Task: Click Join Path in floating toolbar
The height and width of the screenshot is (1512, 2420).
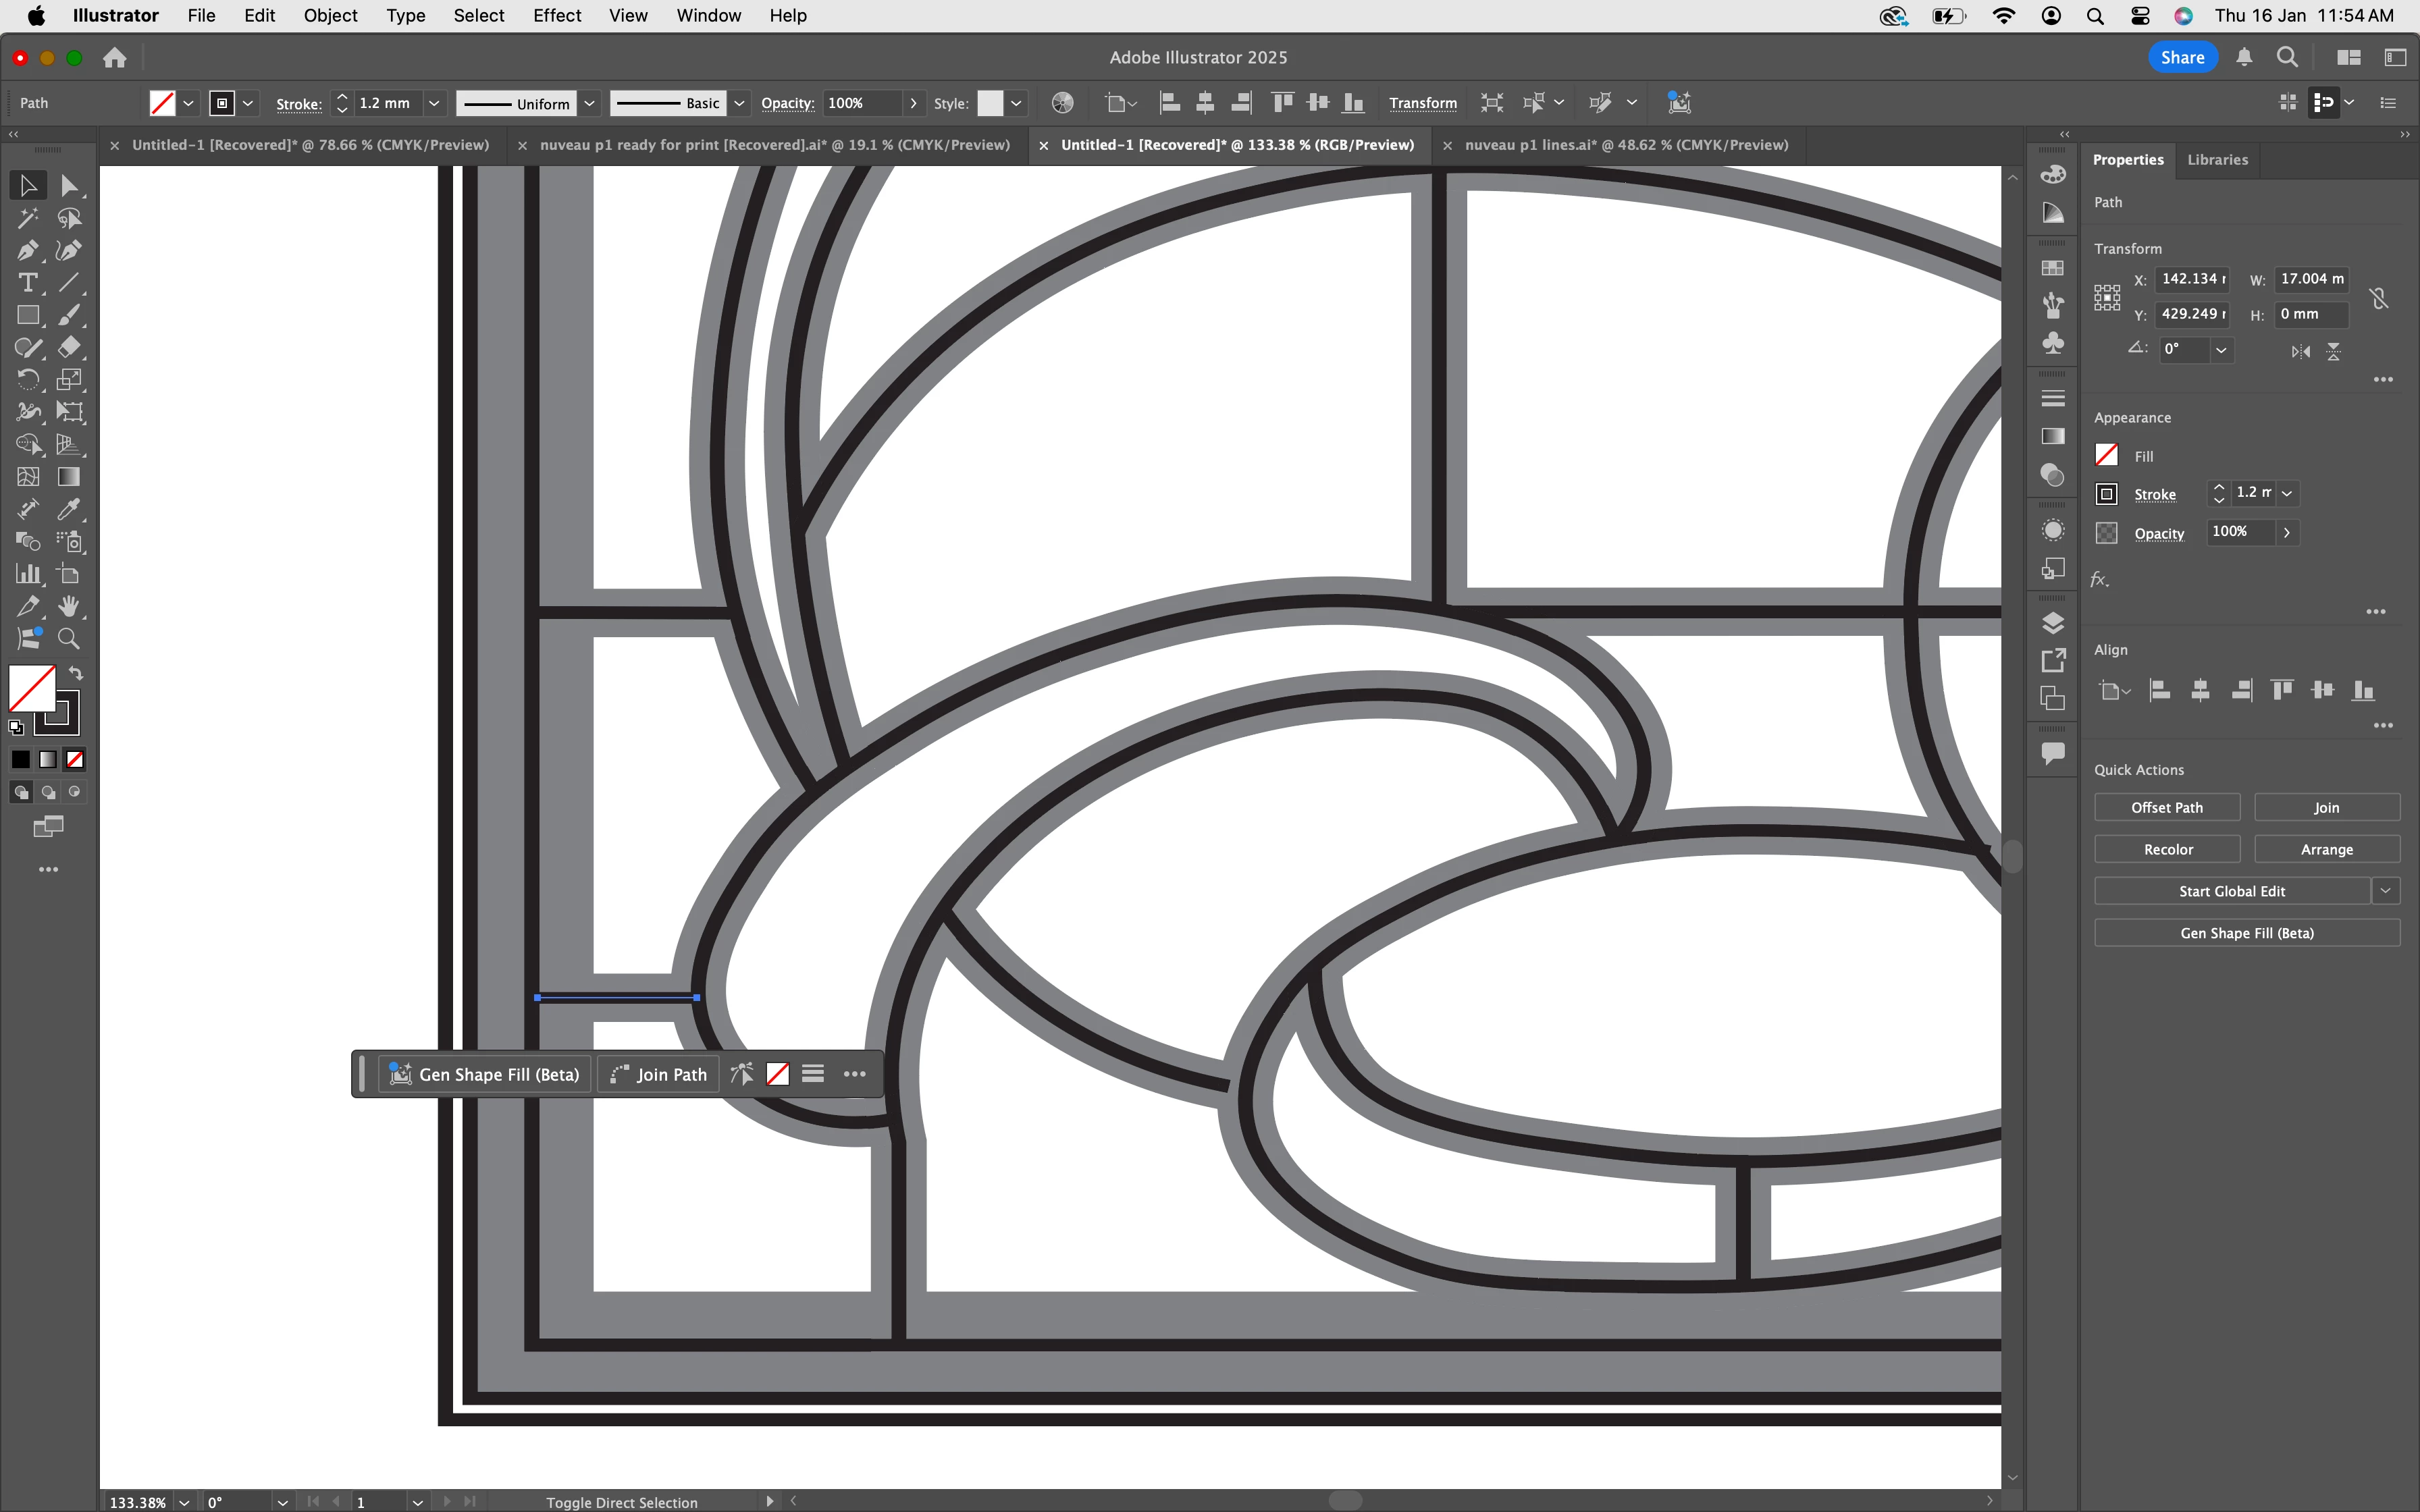Action: (x=659, y=1074)
